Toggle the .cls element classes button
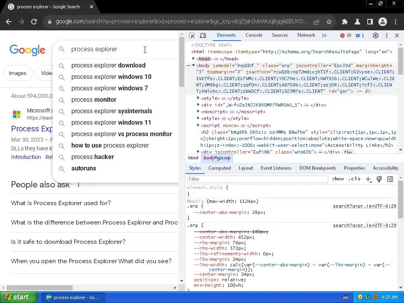Screen dimensions: 404x303 [354, 179]
